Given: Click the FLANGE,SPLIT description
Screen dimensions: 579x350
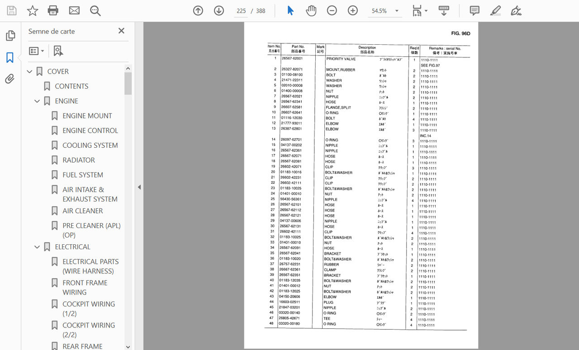Looking at the screenshot, I should click(x=338, y=107).
